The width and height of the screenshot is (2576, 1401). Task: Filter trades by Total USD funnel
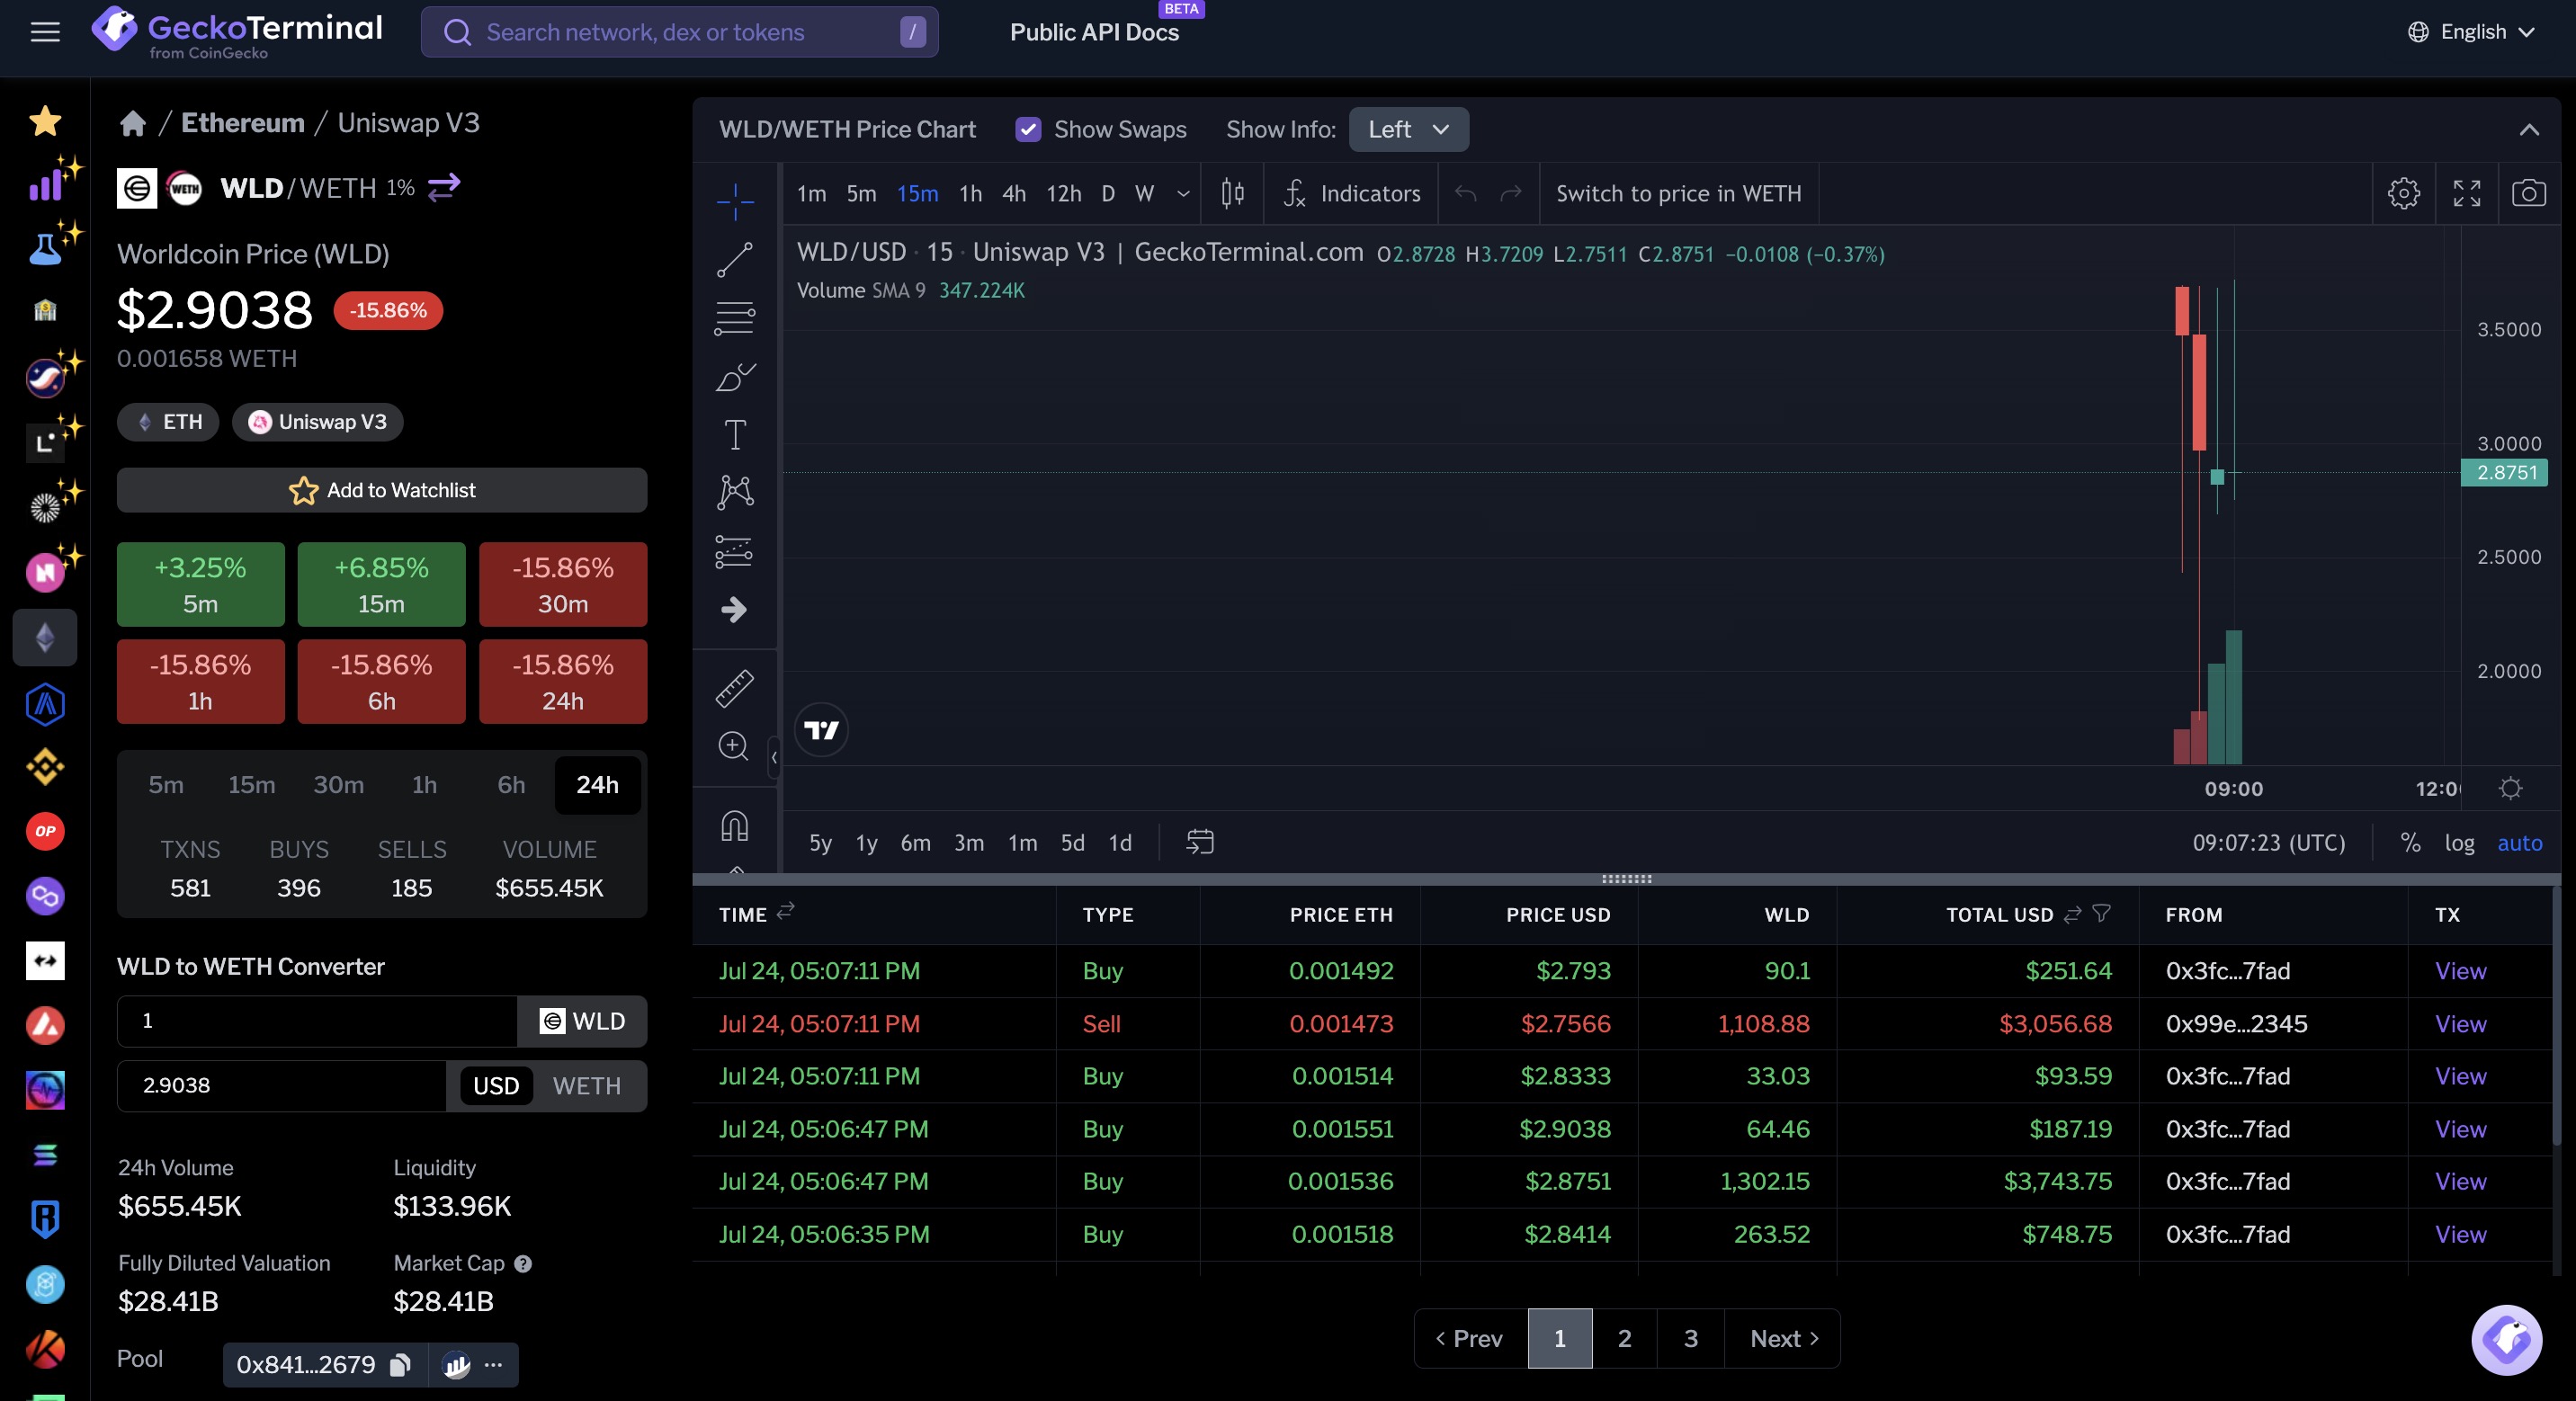pyautogui.click(x=2102, y=913)
